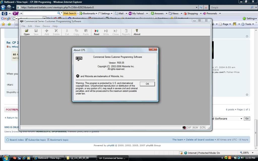Click the IE stop loading X icon
The image size is (258, 161).
click(206, 7)
